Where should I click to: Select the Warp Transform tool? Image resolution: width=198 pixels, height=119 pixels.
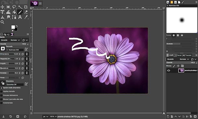(8, 12)
